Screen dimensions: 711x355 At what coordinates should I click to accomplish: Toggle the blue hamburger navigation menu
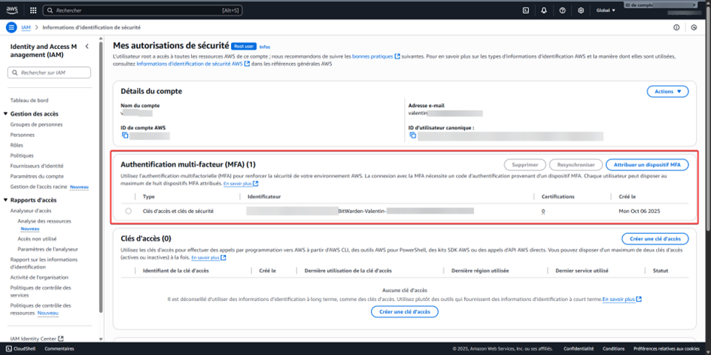point(11,27)
